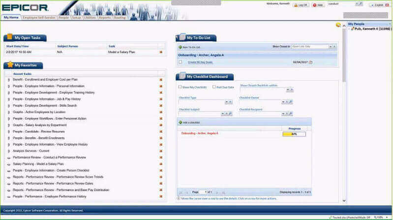Expand the Checklist Type dropdown
Viewport: 393px width, 220px height.
tap(226, 102)
